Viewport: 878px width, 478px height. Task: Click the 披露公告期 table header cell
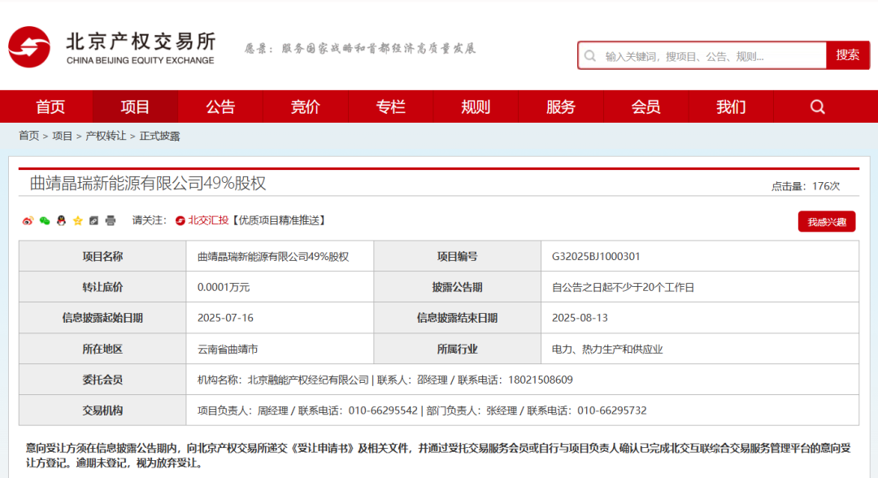(x=458, y=287)
